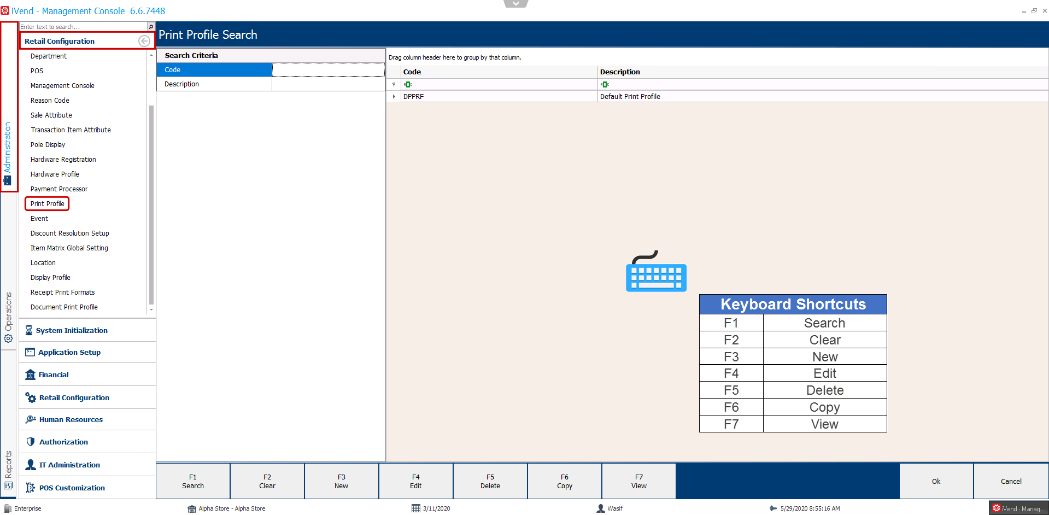Click the F5 Delete button
Viewport: 1049px width, 515px height.
point(490,481)
